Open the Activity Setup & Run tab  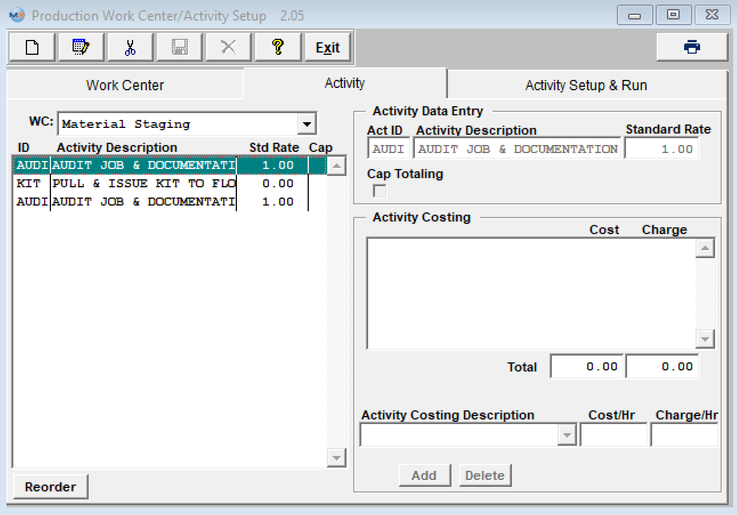click(x=586, y=85)
